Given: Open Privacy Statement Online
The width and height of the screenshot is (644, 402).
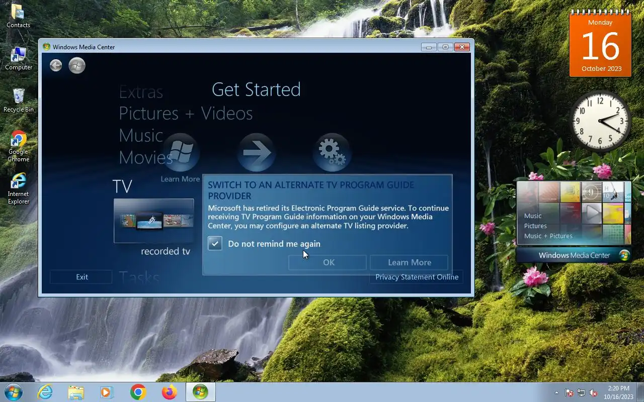Looking at the screenshot, I should pyautogui.click(x=417, y=277).
